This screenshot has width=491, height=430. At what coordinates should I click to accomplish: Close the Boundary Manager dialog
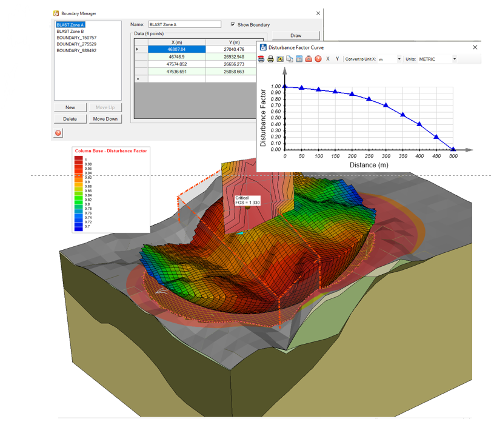click(318, 13)
